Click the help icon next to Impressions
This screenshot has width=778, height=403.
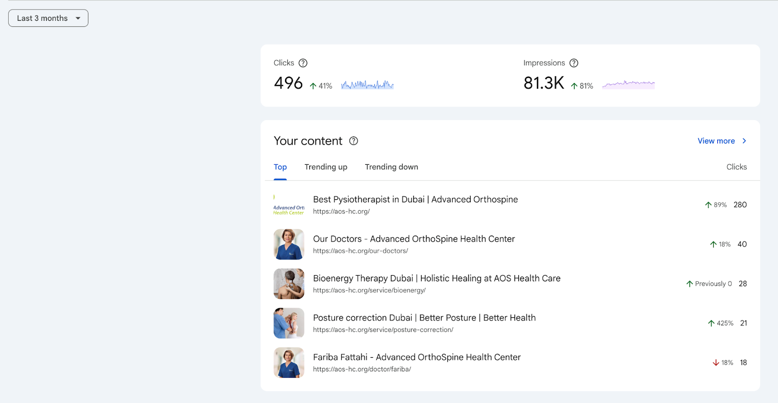point(574,63)
